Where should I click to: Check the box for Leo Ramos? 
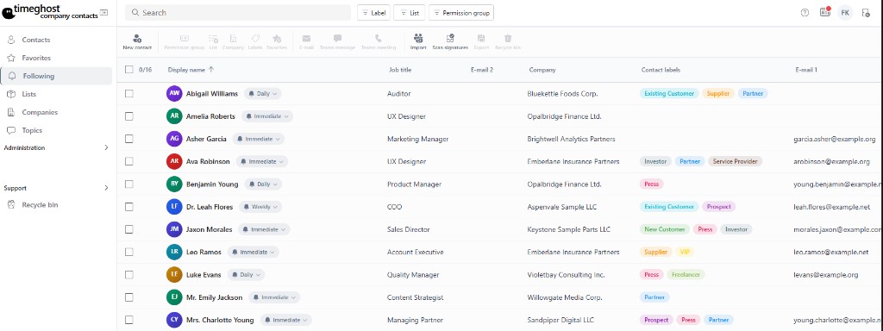point(129,252)
